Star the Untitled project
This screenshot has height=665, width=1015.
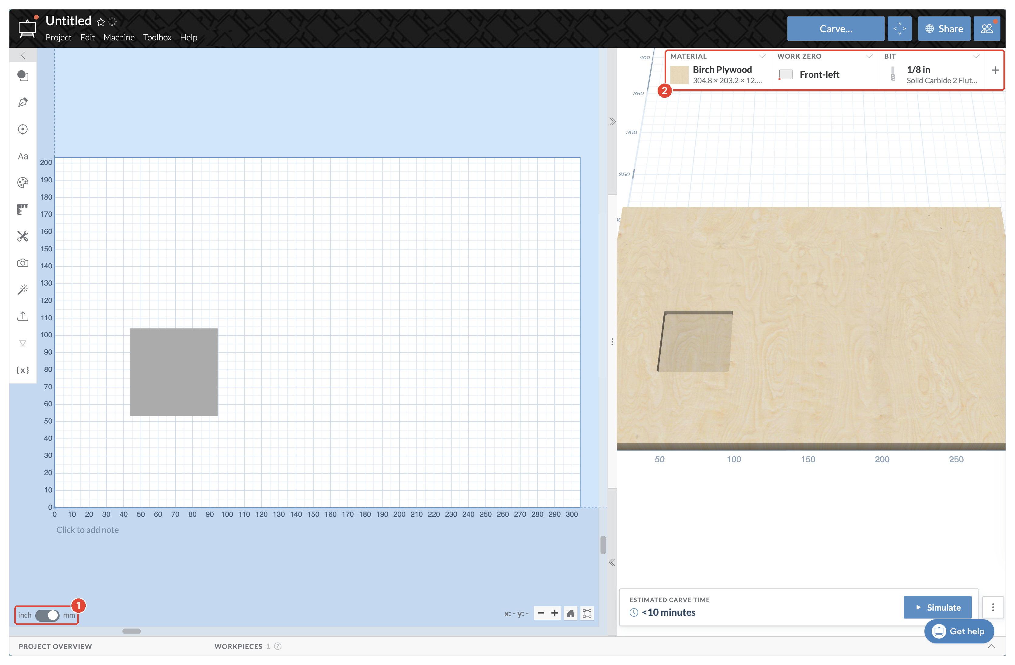[x=101, y=22]
